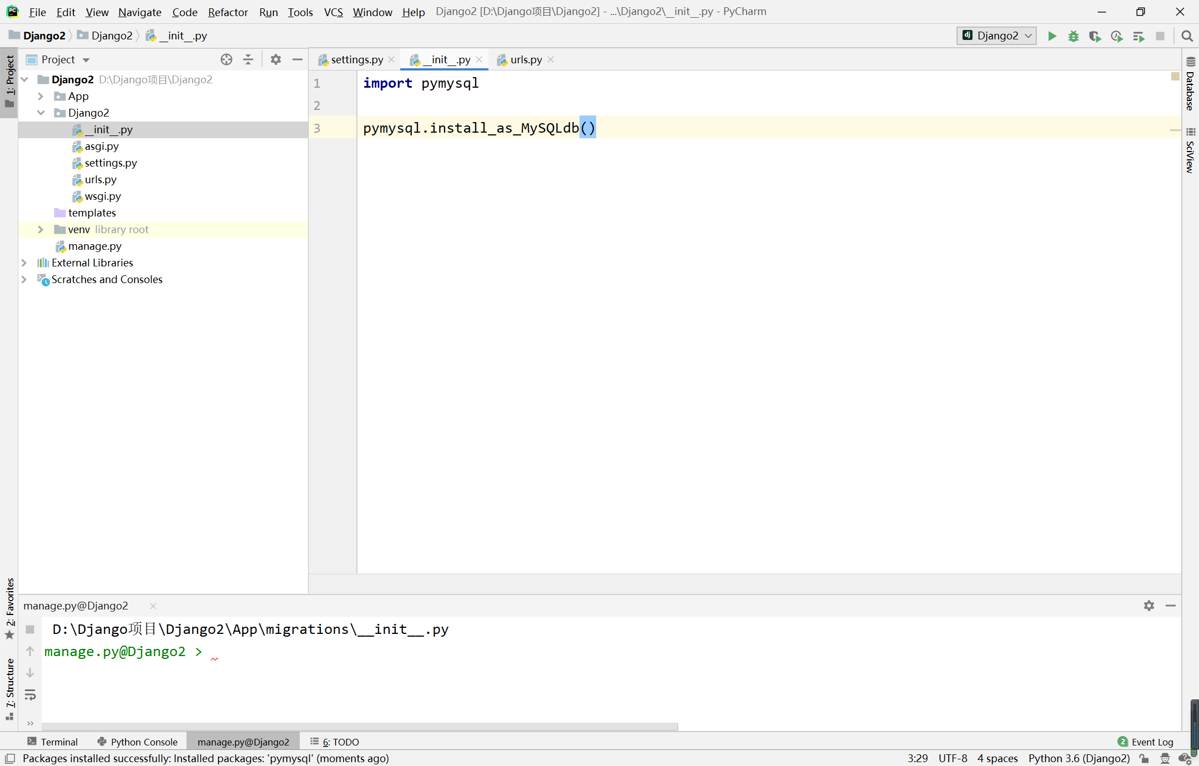Viewport: 1199px width, 766px height.
Task: Toggle the Favorites side tab
Action: [x=9, y=608]
